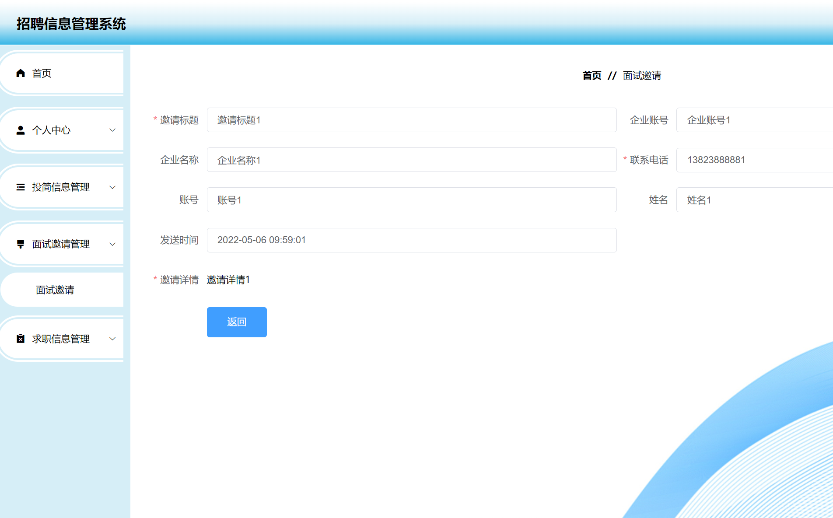Select the 企业账号 input field
Viewport: 833px width, 518px height.
pyautogui.click(x=753, y=120)
